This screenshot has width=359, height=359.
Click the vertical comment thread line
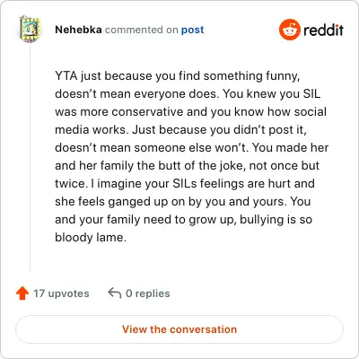(x=30, y=159)
